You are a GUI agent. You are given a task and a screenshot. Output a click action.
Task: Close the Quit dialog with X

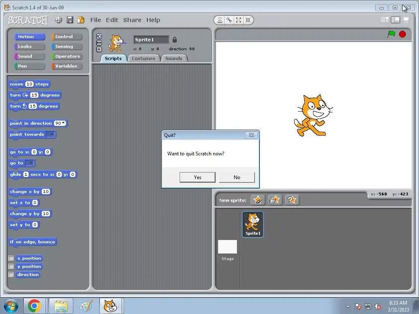click(x=252, y=135)
